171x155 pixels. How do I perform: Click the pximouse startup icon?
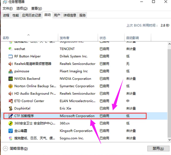click(11, 71)
